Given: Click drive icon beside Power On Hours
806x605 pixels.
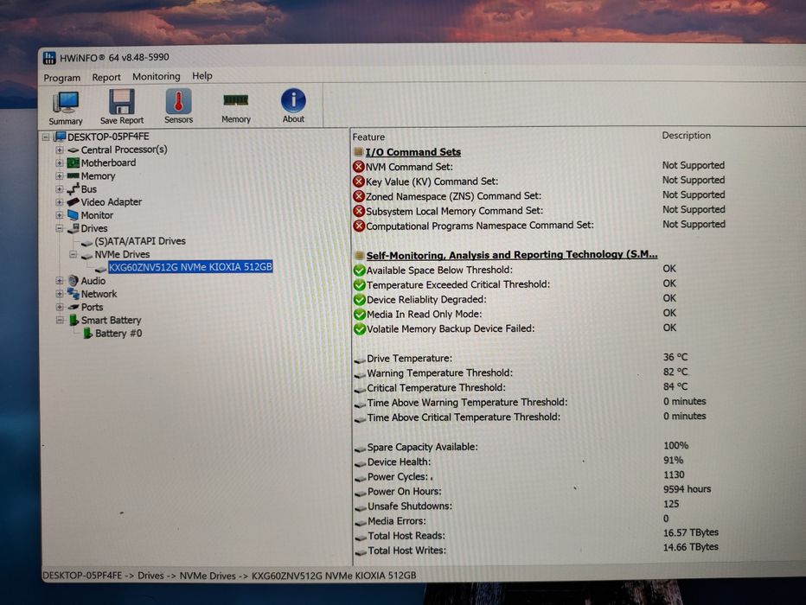Looking at the screenshot, I should pyautogui.click(x=361, y=492).
